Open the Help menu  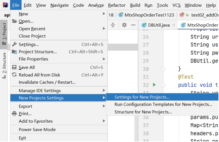[211, 5]
